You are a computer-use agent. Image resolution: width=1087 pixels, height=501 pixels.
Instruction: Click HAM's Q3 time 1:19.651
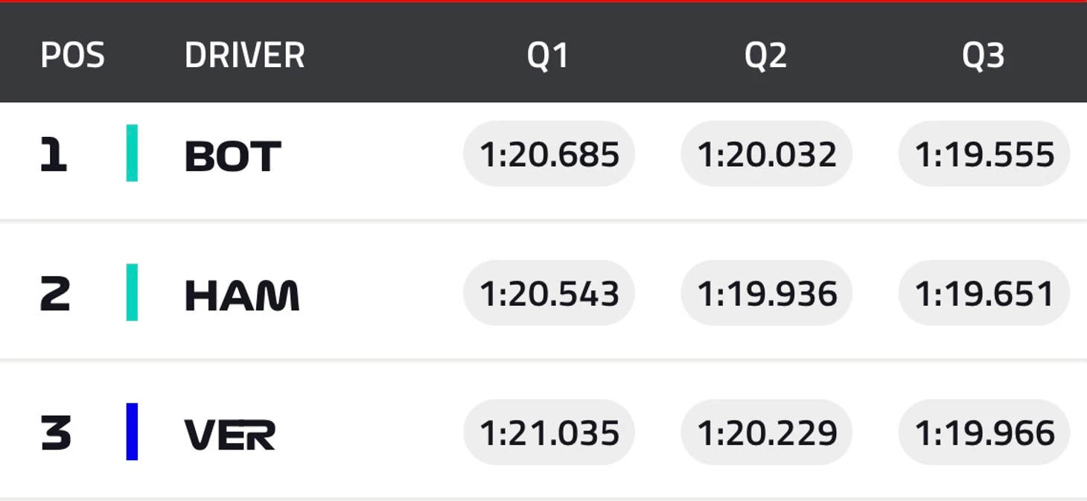coord(984,293)
